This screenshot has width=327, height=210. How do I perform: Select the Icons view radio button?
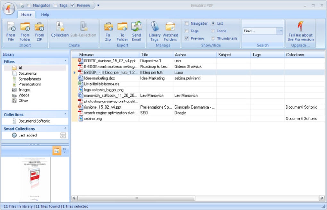tap(213, 31)
